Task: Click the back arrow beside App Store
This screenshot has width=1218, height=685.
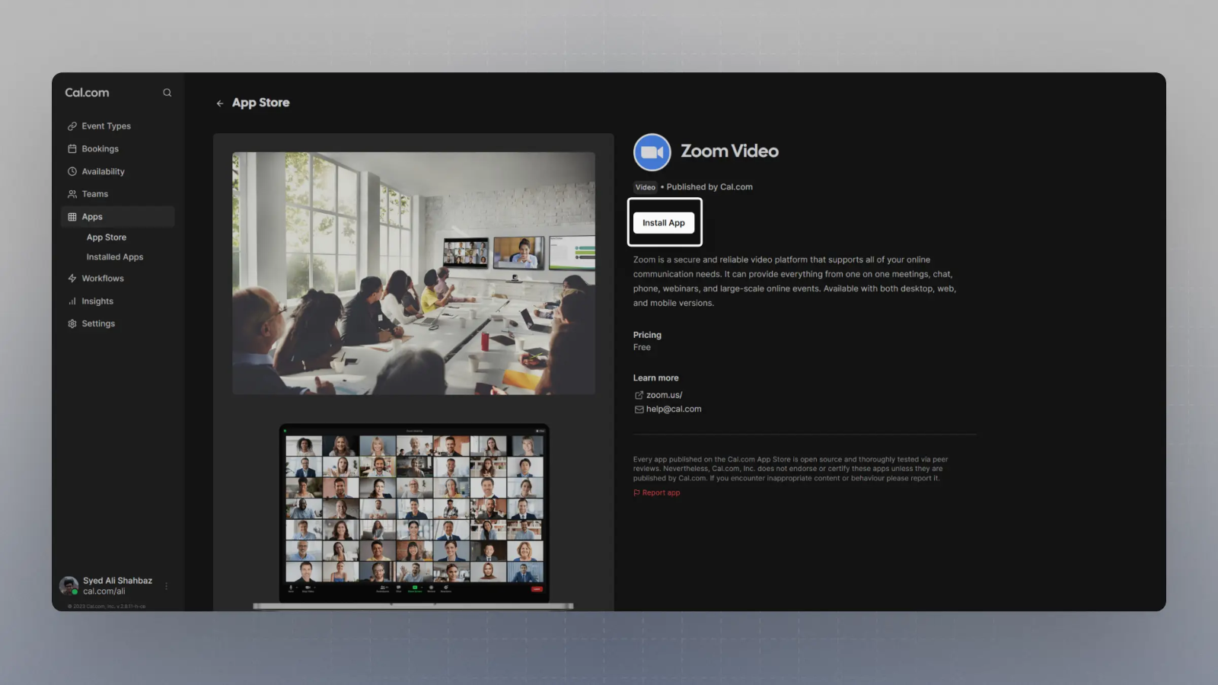Action: pos(219,102)
